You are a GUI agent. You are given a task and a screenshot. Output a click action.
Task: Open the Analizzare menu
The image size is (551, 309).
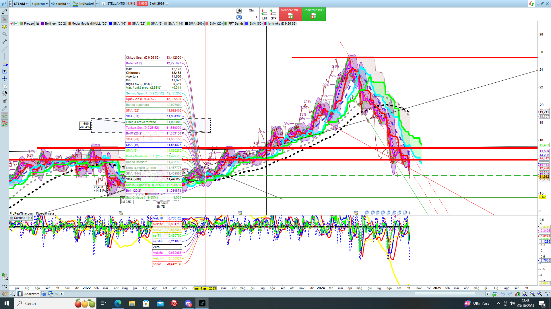[29, 294]
